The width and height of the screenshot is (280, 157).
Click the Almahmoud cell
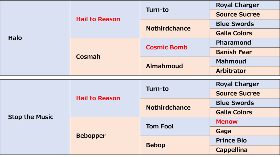[x=175, y=66]
